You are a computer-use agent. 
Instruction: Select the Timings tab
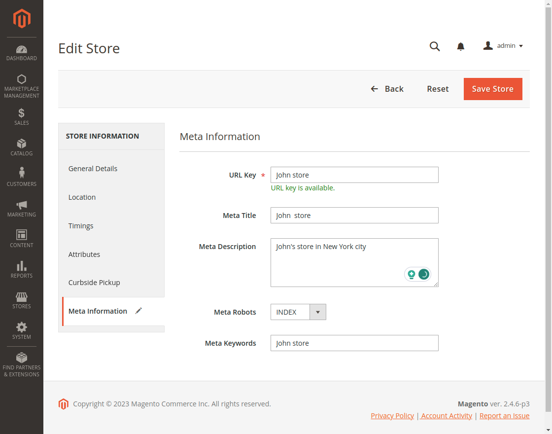tap(81, 226)
